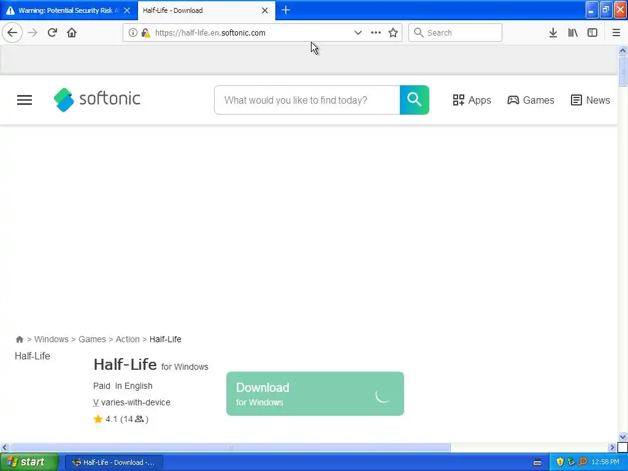Close the Warning: Potential Security Risk tab
Image resolution: width=628 pixels, height=471 pixels.
click(127, 10)
